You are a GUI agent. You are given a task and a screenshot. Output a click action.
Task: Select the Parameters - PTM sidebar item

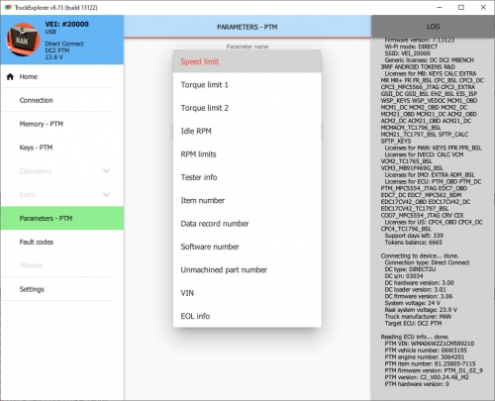click(x=62, y=218)
